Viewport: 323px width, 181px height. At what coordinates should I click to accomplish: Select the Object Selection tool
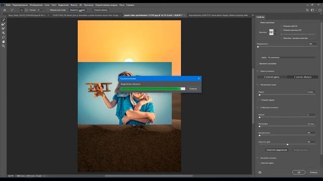(4, 33)
